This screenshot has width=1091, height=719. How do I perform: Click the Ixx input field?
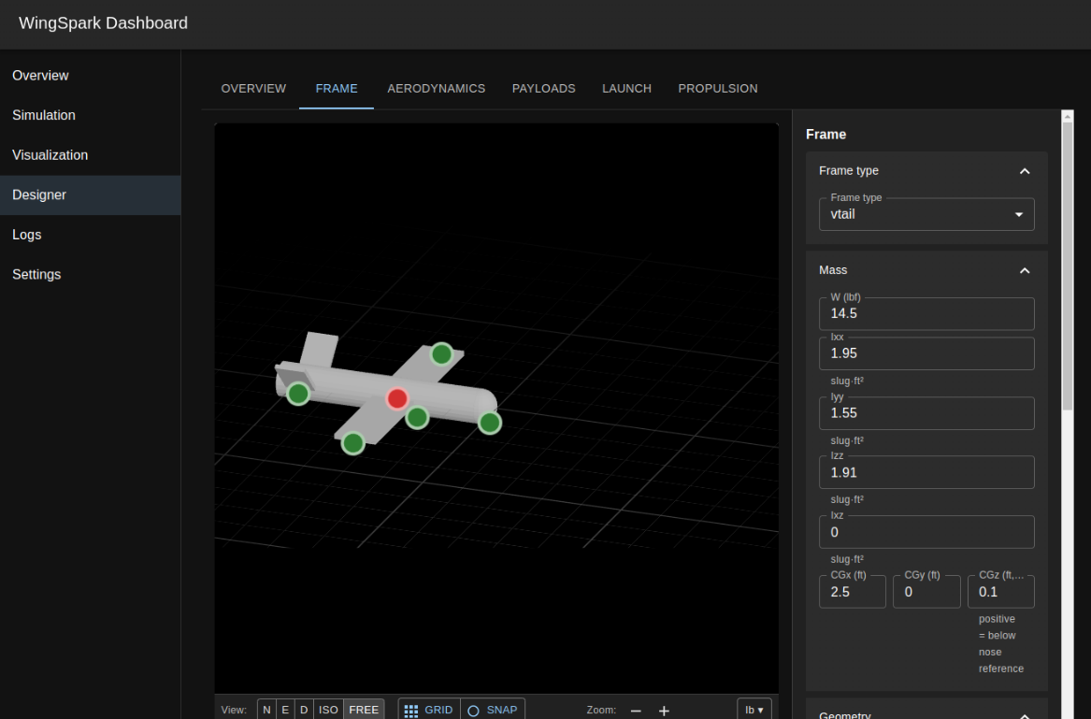pyautogui.click(x=926, y=352)
